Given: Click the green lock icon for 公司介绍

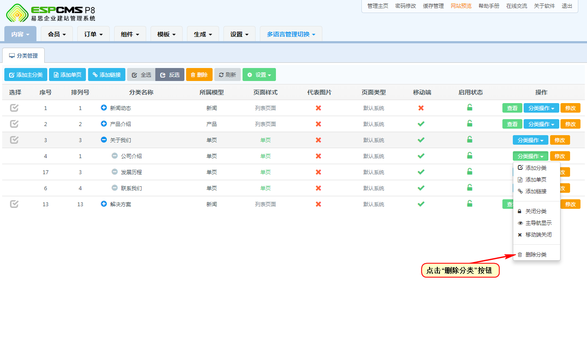Looking at the screenshot, I should tap(469, 156).
